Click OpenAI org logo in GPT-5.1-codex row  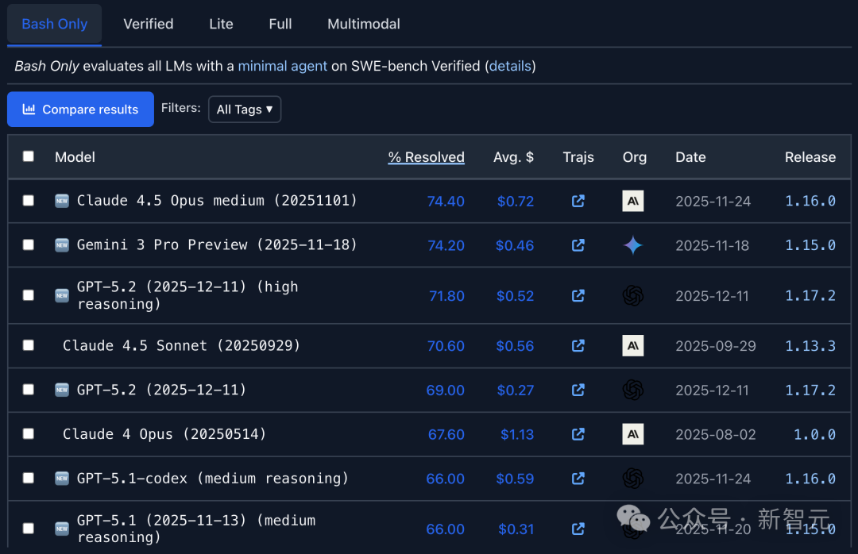(633, 479)
